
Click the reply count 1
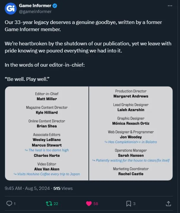click(15, 204)
